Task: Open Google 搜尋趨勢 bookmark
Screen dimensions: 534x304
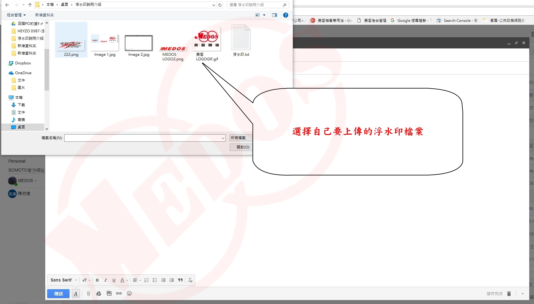Action: [x=411, y=21]
